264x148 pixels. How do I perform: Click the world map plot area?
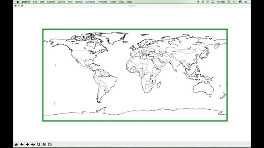point(135,75)
